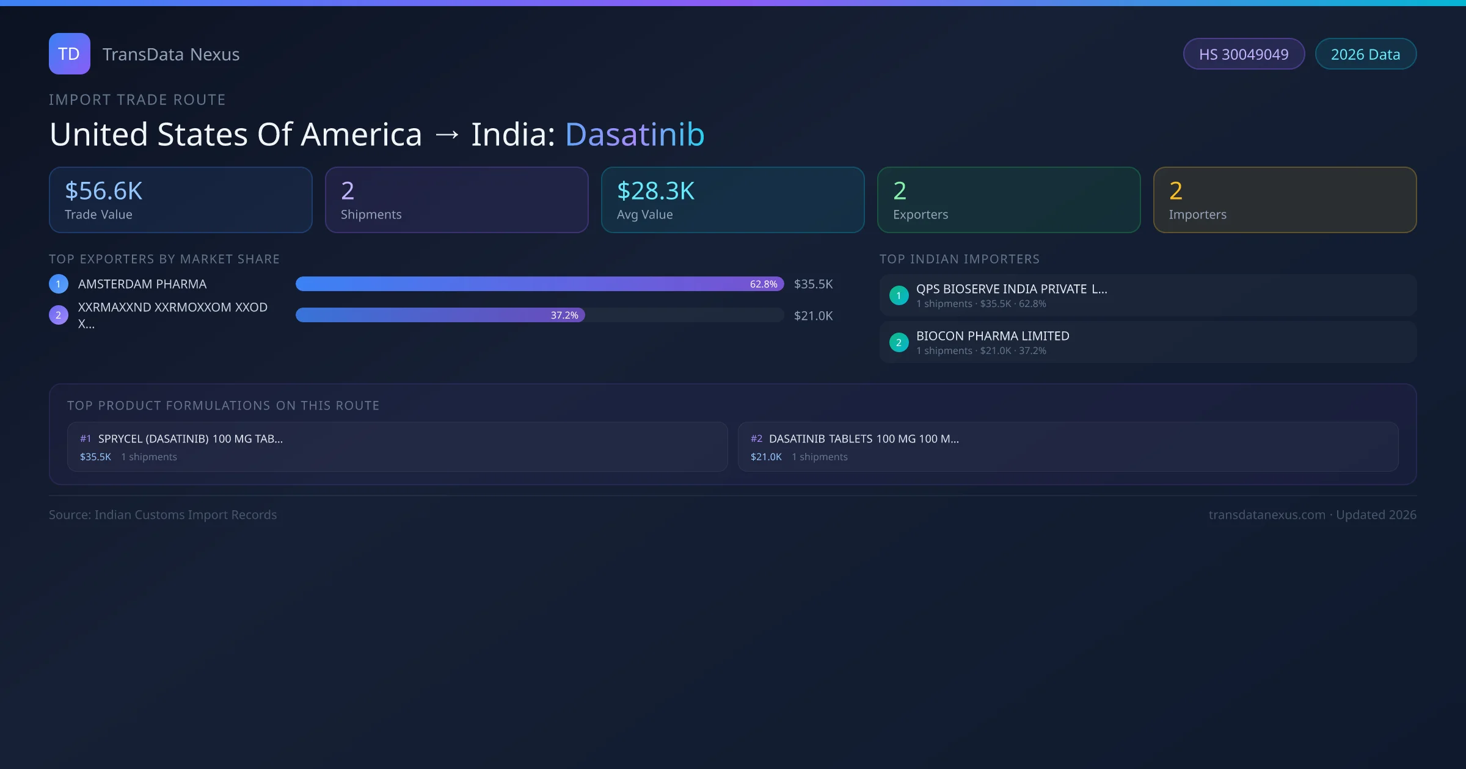The height and width of the screenshot is (769, 1466).
Task: Select the rank 2 badge next to XXRMAXXND exporter
Action: click(x=58, y=315)
